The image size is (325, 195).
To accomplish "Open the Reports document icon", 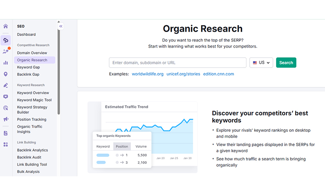I will coord(6,133).
